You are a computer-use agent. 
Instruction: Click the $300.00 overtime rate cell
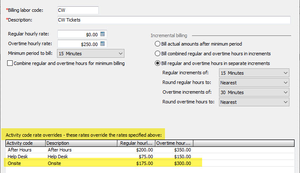(x=183, y=163)
